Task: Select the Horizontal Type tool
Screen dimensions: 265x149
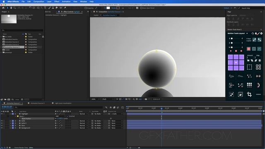Action: tap(45, 8)
